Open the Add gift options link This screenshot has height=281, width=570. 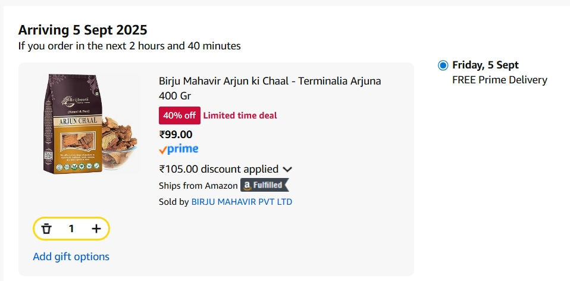71,257
